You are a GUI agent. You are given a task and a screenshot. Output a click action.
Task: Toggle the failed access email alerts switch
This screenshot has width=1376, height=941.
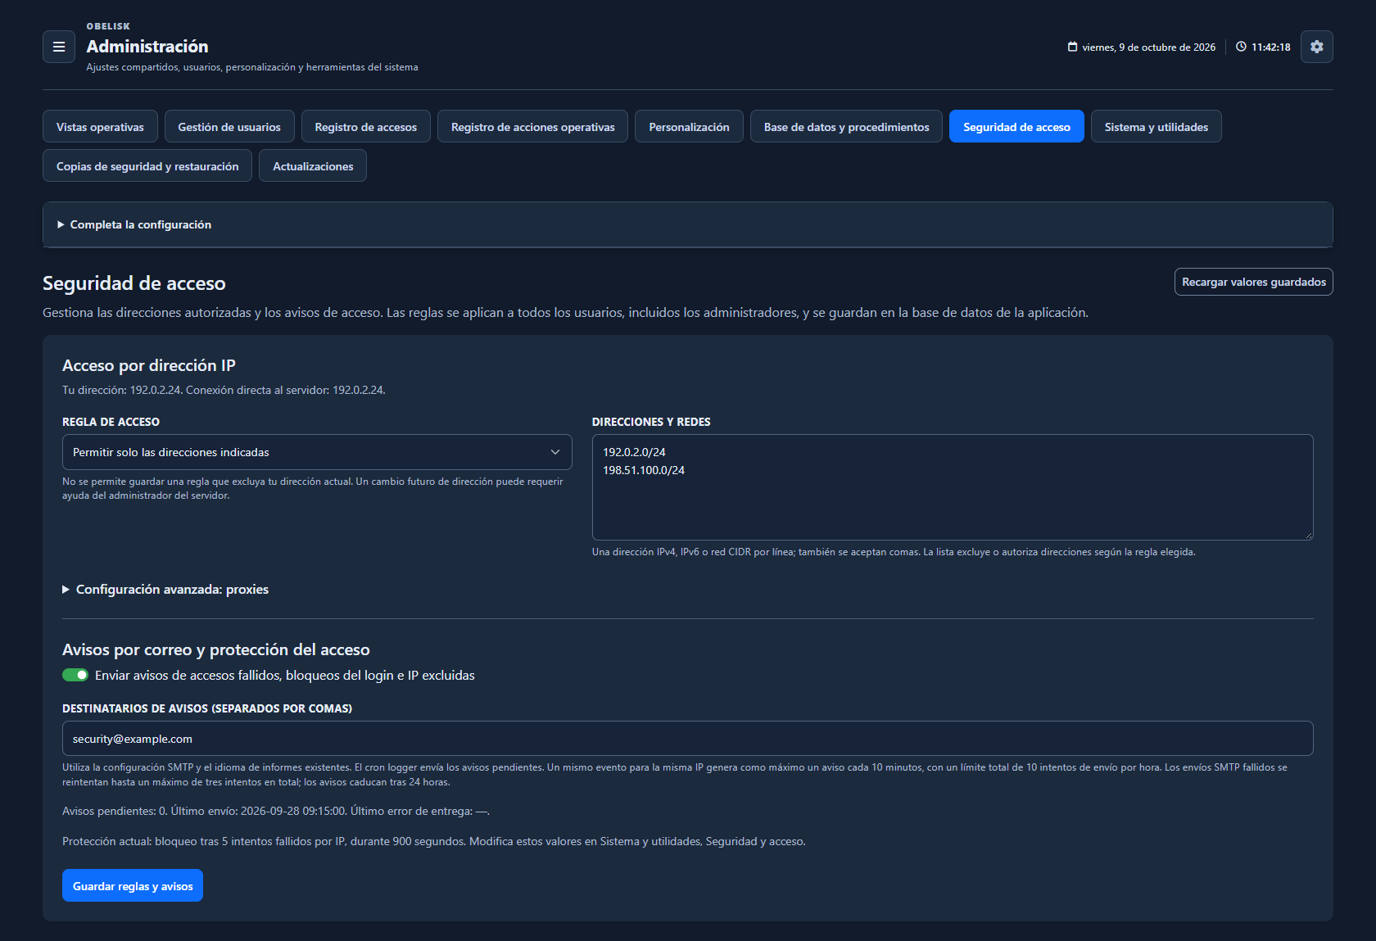point(75,675)
